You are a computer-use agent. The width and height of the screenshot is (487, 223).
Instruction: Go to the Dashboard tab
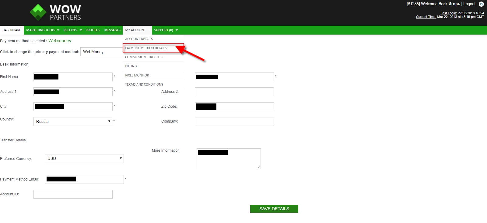tap(12, 30)
